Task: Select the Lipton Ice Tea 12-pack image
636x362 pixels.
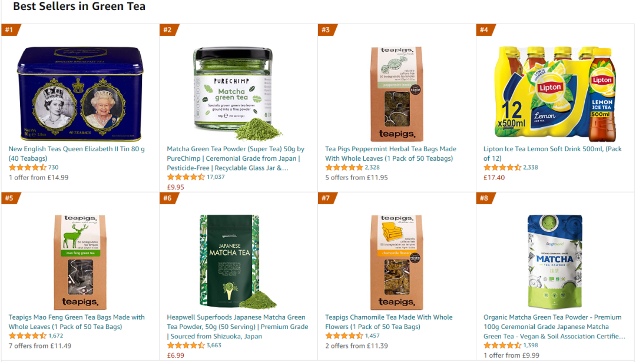Action: click(555, 94)
